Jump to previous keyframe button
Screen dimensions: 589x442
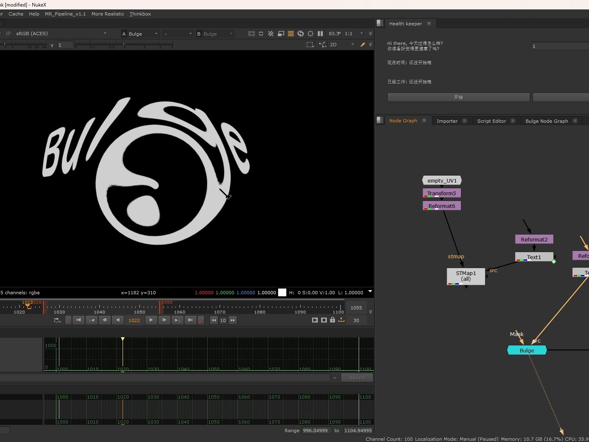click(x=92, y=320)
